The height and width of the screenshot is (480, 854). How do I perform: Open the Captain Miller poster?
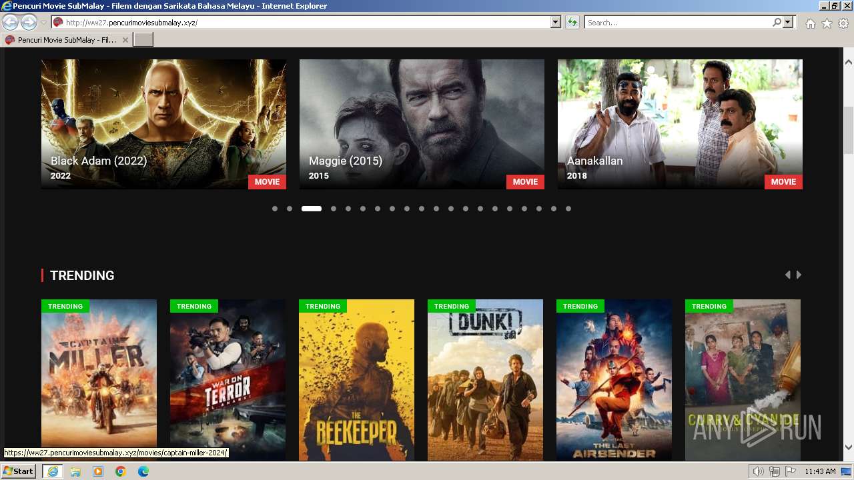pyautogui.click(x=99, y=380)
